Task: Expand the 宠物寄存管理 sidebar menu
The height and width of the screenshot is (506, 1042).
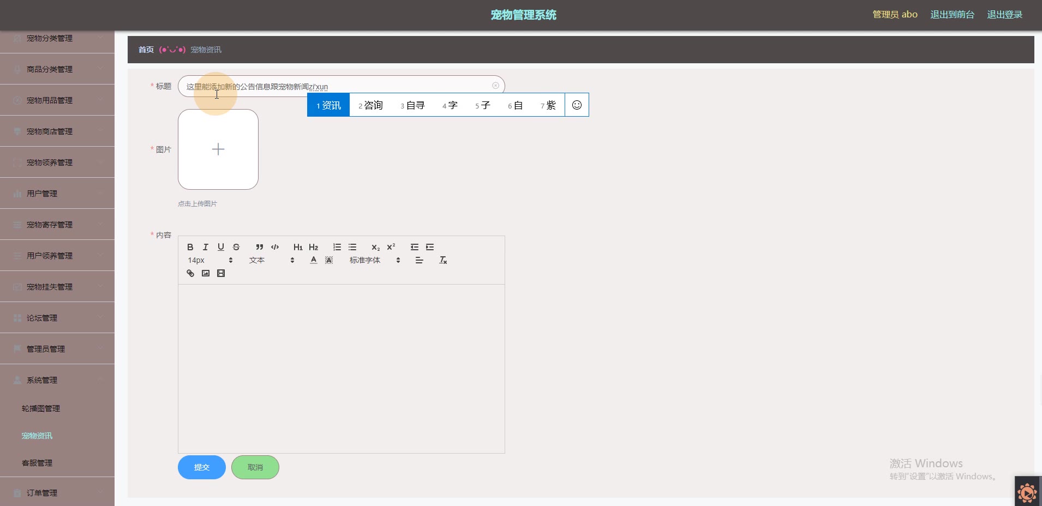Action: [57, 225]
